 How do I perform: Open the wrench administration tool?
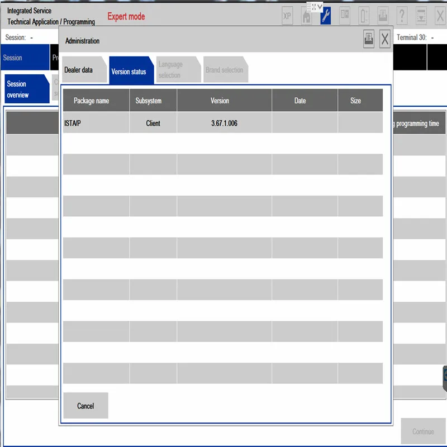click(x=326, y=16)
